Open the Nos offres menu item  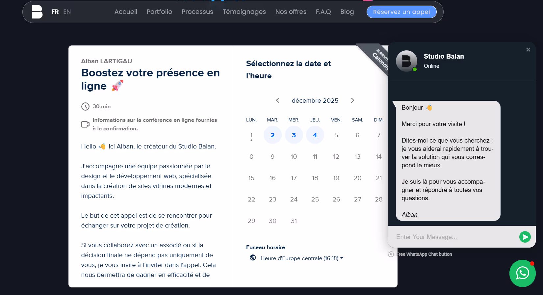[291, 12]
